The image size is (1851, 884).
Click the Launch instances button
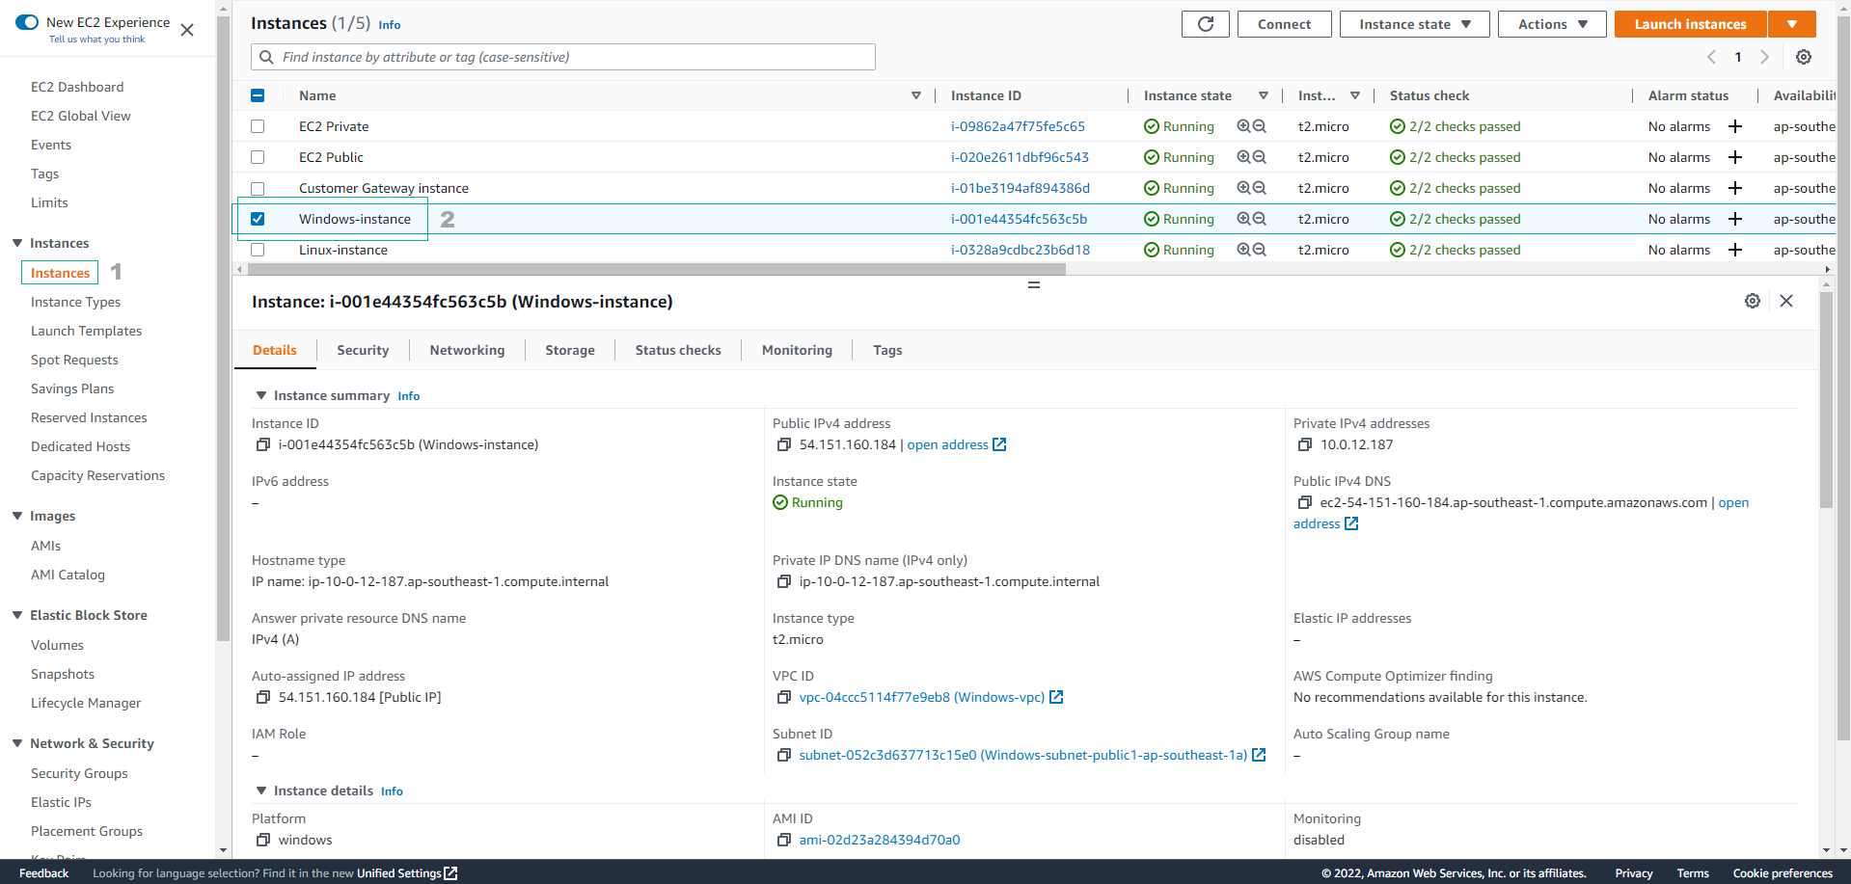click(x=1690, y=24)
